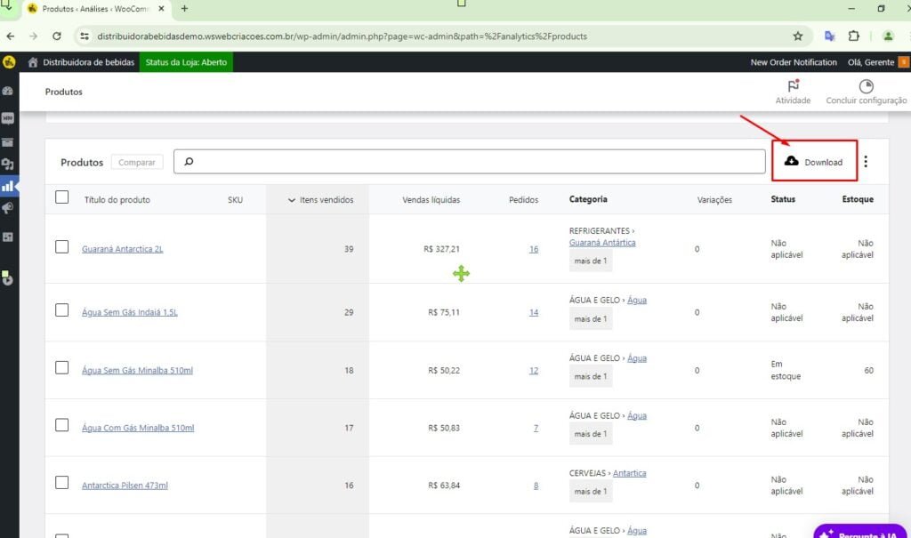Open the Google Translate icon in address bar
The height and width of the screenshot is (538, 911).
click(830, 36)
